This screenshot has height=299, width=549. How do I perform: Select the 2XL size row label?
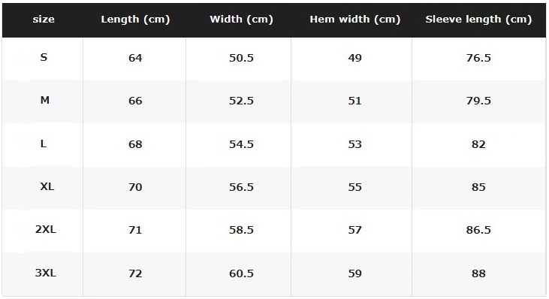click(x=46, y=230)
